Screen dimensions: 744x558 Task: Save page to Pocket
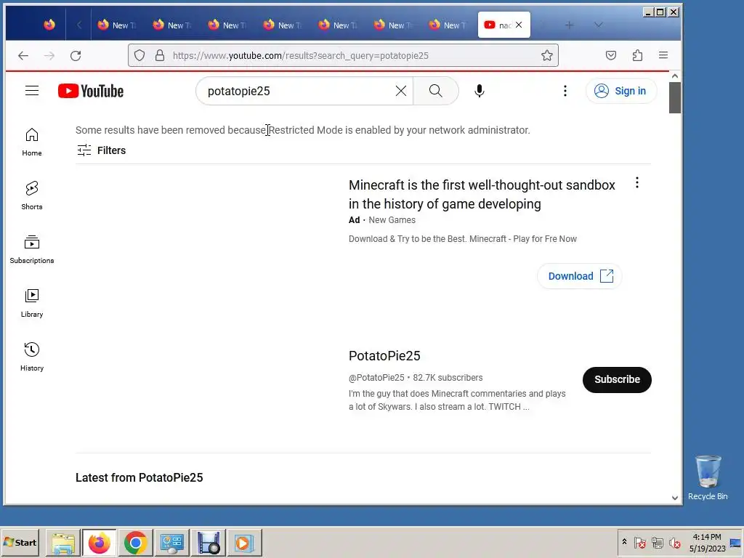coord(611,55)
